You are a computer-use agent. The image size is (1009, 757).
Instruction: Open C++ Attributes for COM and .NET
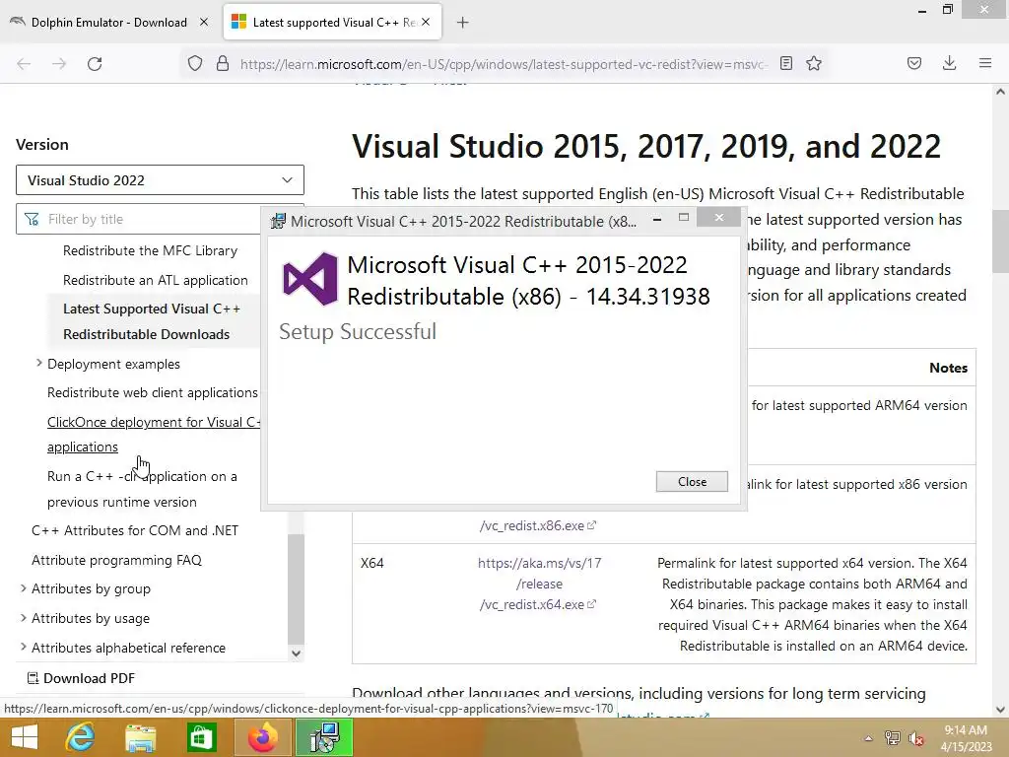[134, 530]
